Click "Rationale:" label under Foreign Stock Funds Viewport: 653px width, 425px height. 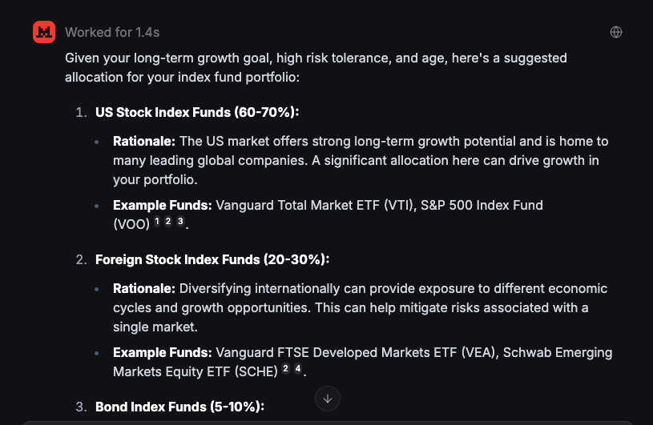[144, 288]
